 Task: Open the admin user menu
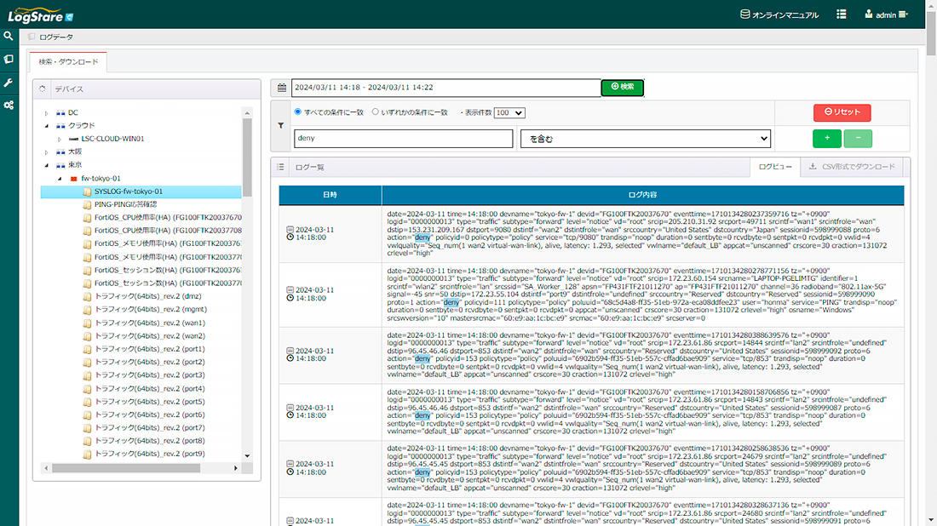(886, 14)
